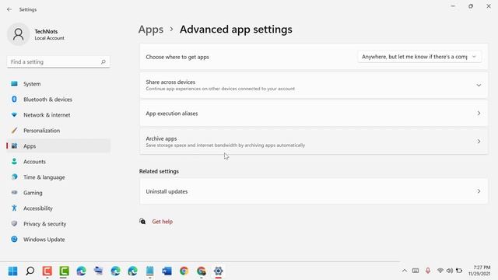Open Windows Update in the sidebar
The width and height of the screenshot is (498, 280).
pos(58,240)
